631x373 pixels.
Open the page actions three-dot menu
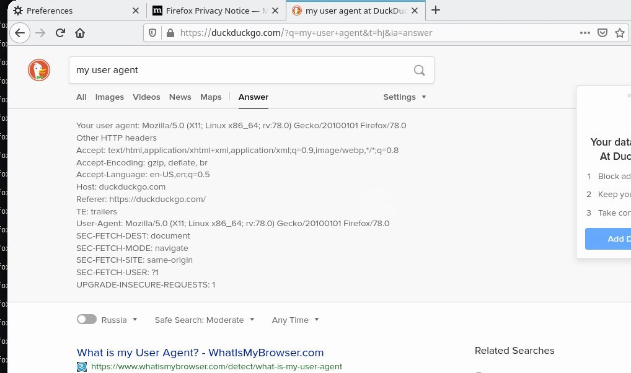(x=585, y=33)
